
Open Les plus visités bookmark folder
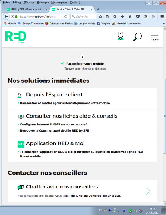85,23
